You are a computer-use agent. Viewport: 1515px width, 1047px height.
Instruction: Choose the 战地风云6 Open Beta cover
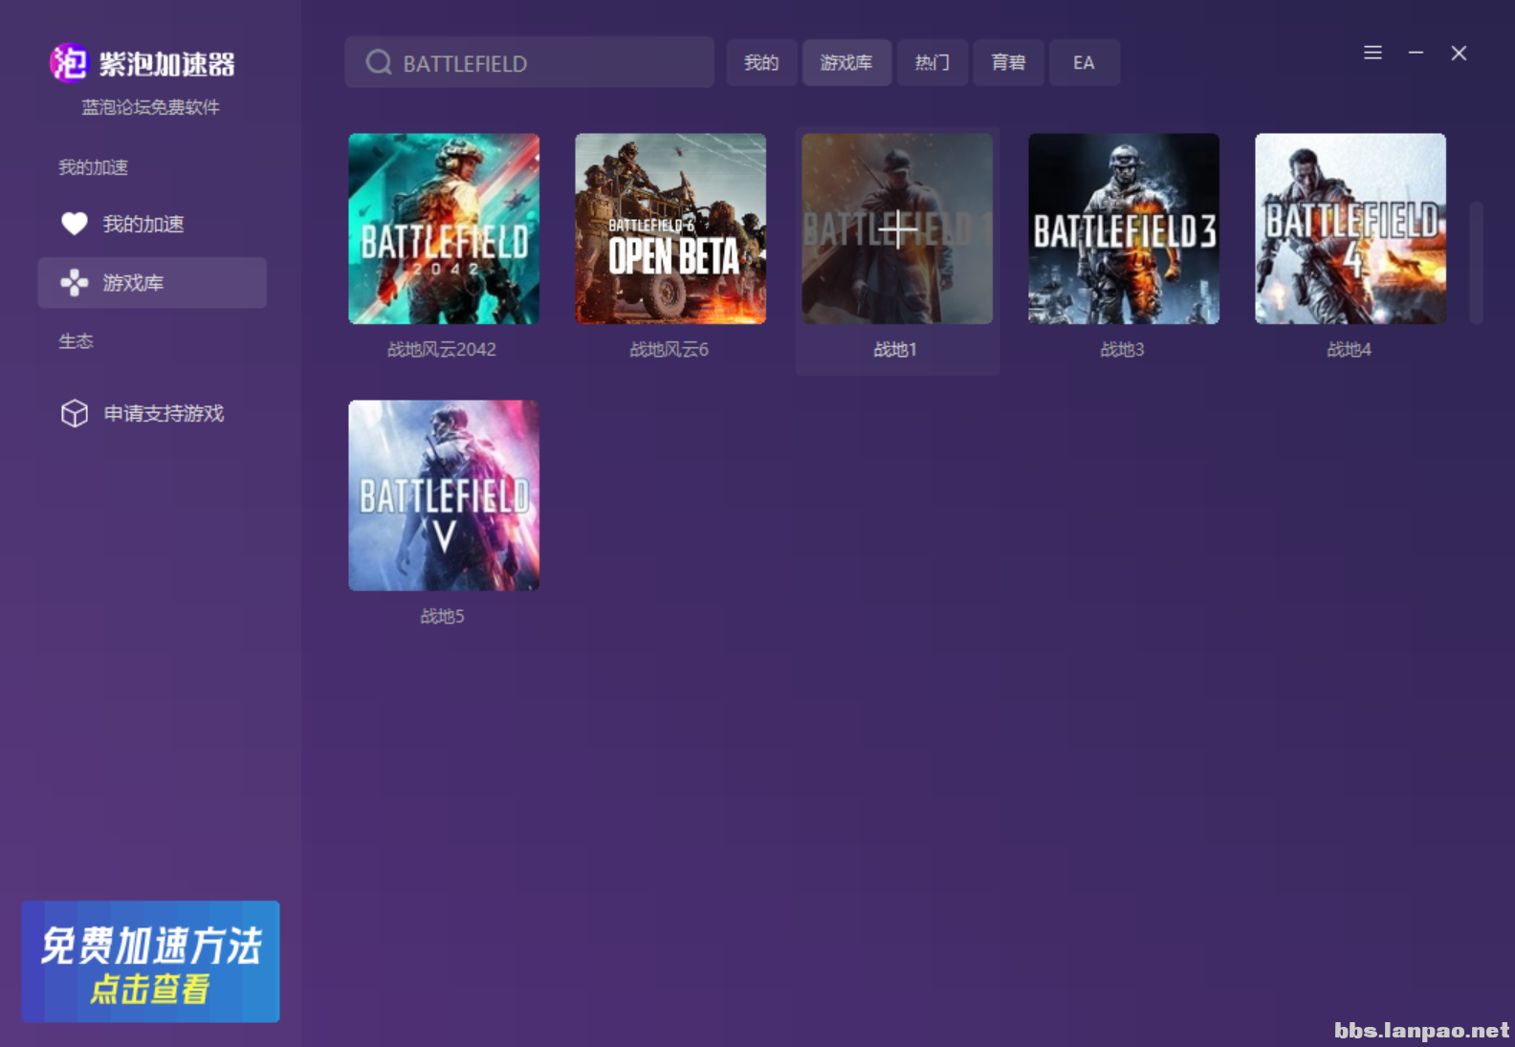pyautogui.click(x=670, y=229)
